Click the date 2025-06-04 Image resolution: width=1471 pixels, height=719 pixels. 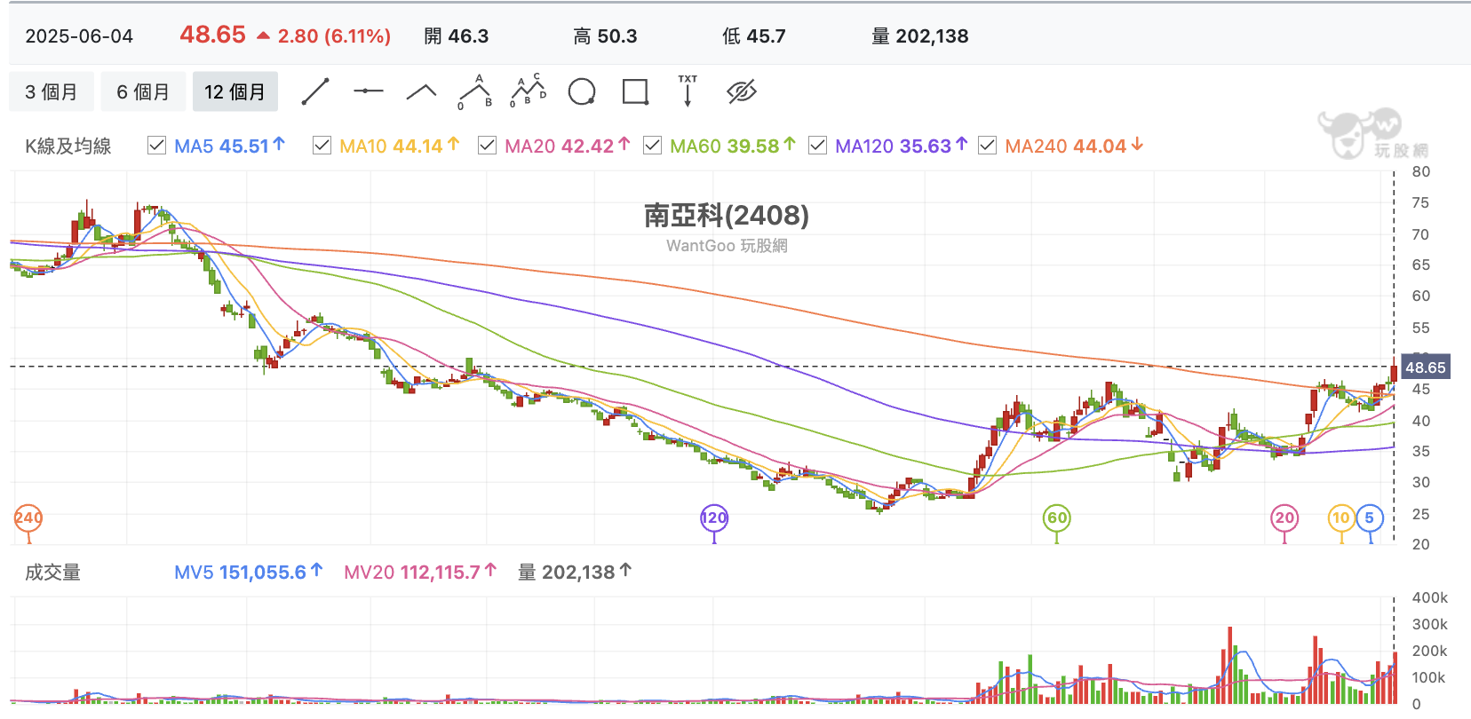click(79, 36)
